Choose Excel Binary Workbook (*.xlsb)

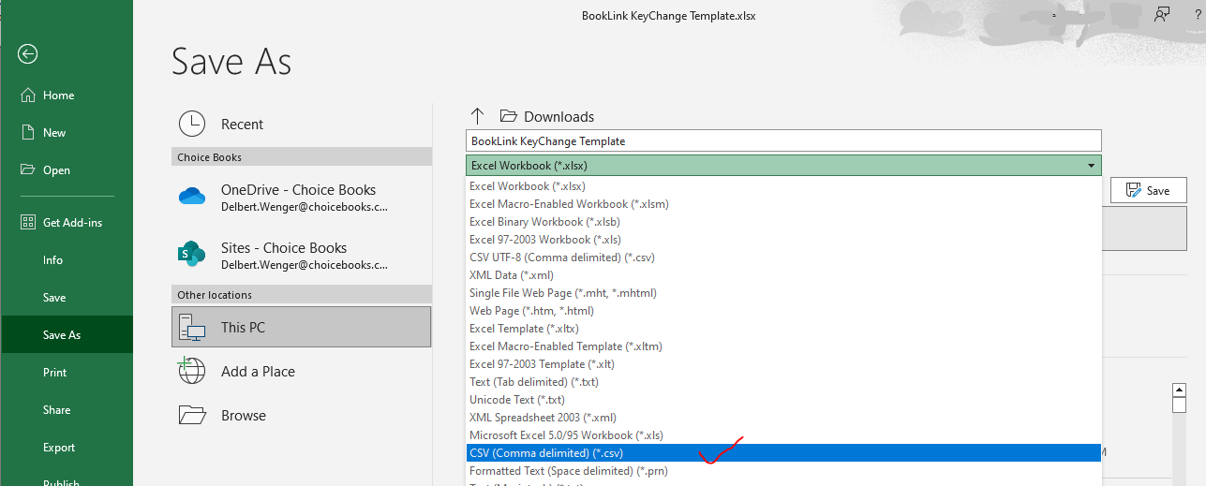[783, 222]
